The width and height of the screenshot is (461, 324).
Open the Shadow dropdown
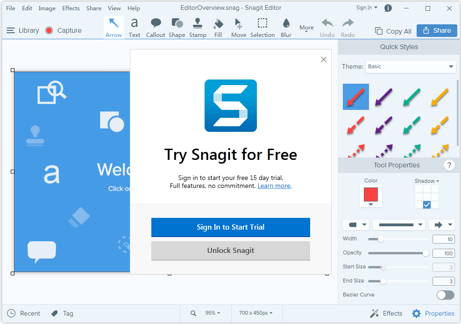tap(426, 181)
